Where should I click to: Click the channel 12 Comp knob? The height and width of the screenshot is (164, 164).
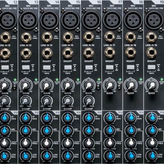(x=5, y=101)
